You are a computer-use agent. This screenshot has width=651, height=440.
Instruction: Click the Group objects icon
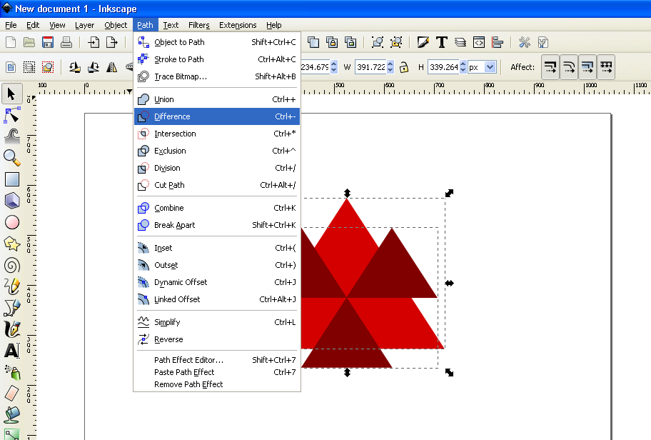pyautogui.click(x=378, y=42)
